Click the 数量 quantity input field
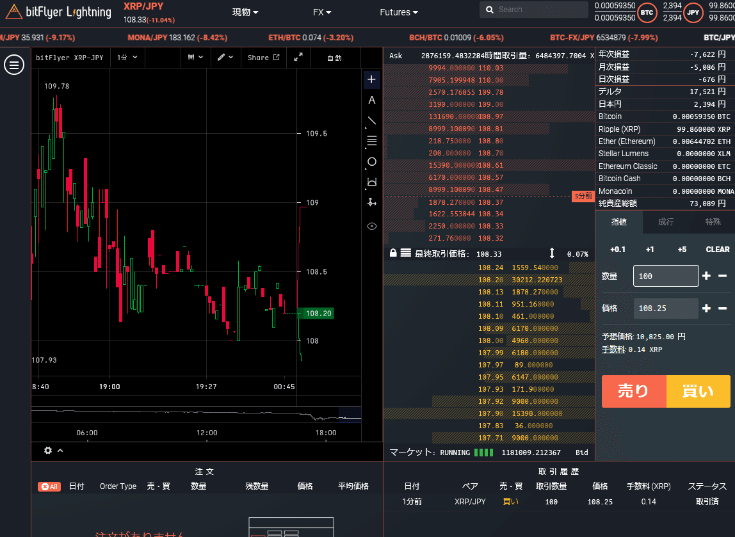Image resolution: width=735 pixels, height=537 pixels. [666, 276]
